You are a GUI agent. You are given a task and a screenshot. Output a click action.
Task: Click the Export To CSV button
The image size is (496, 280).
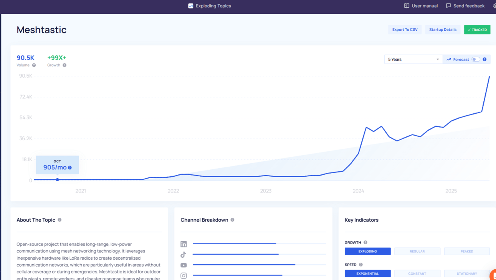tap(405, 30)
